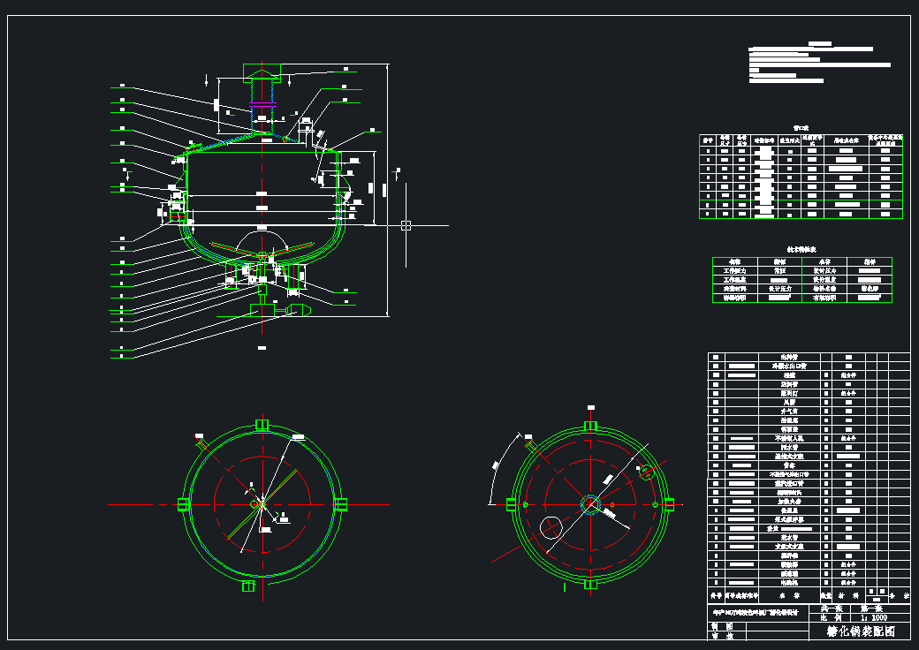919x650 pixels.
Task: Select the 常压 value in specification table
Action: [x=779, y=271]
